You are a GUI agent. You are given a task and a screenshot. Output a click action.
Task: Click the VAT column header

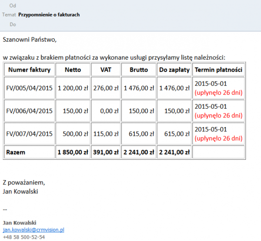[x=106, y=70]
